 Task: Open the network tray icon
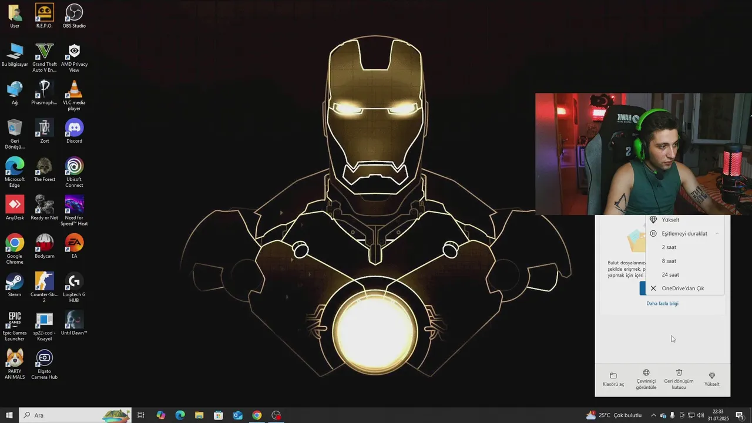pyautogui.click(x=691, y=415)
